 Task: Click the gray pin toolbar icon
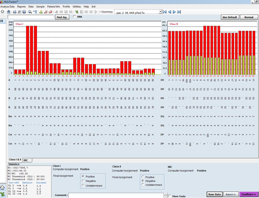click(x=56, y=12)
